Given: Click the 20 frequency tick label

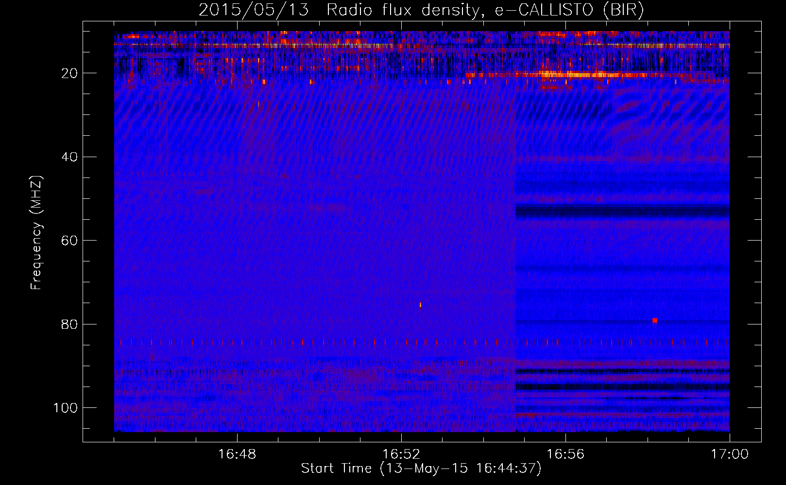Looking at the screenshot, I should 69,73.
